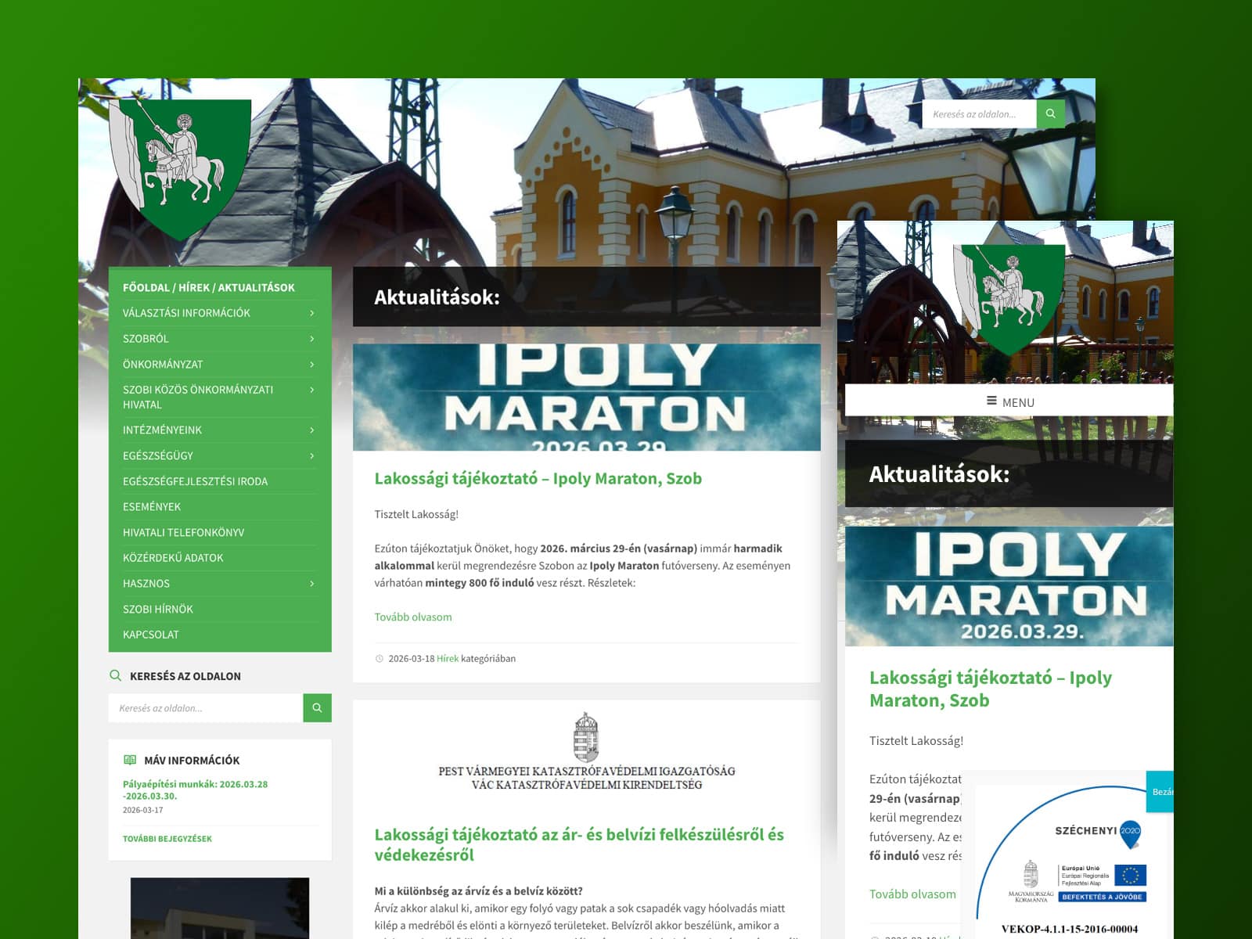Click the Ipoly Maraton banner image
Image resolution: width=1252 pixels, height=939 pixels.
click(x=586, y=398)
